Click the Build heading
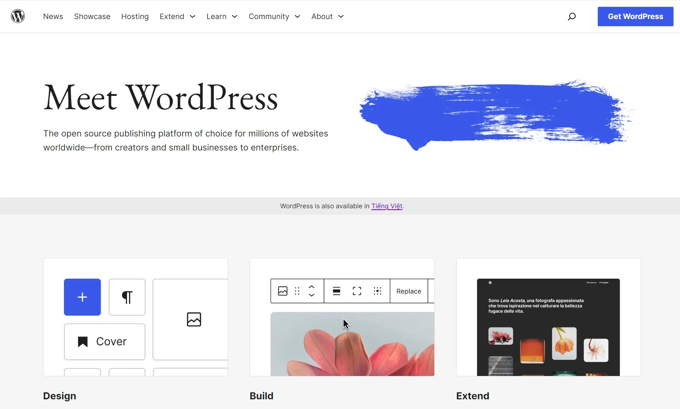 tap(262, 396)
